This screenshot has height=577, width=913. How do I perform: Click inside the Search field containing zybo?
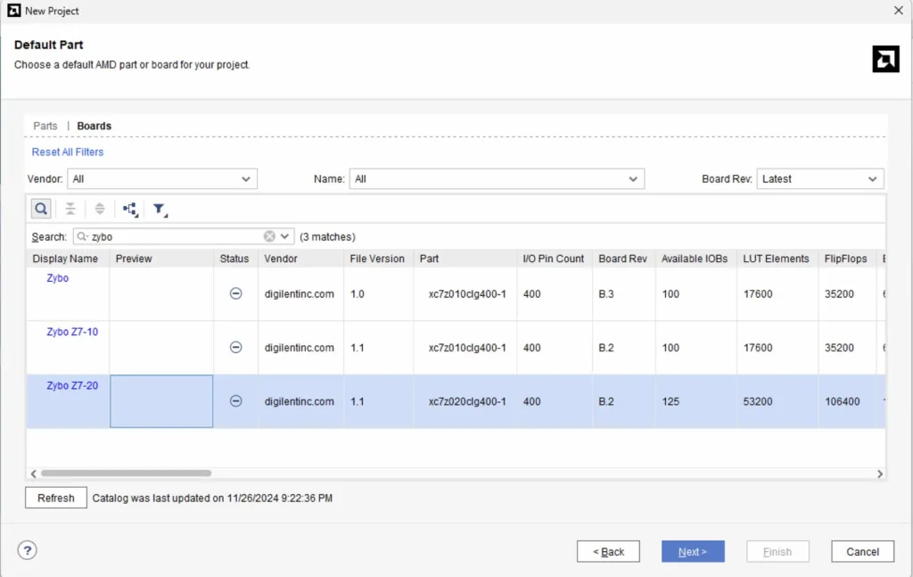(x=174, y=237)
